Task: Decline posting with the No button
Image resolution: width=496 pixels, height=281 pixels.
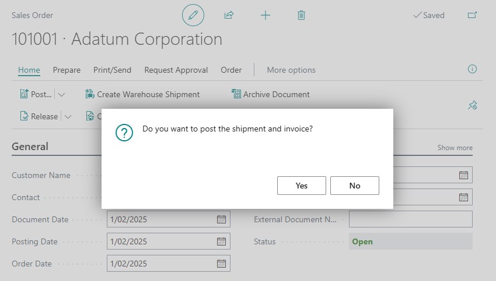Action: coord(355,186)
